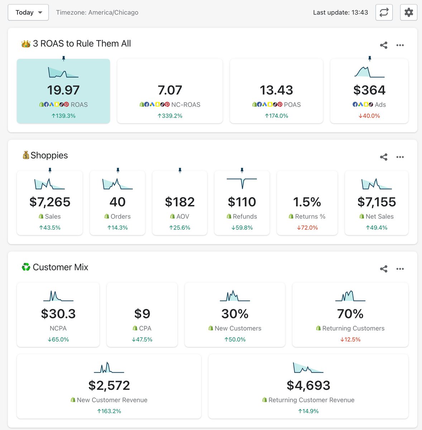The image size is (422, 430).
Task: Open the Today date range dropdown
Action: pyautogui.click(x=28, y=13)
